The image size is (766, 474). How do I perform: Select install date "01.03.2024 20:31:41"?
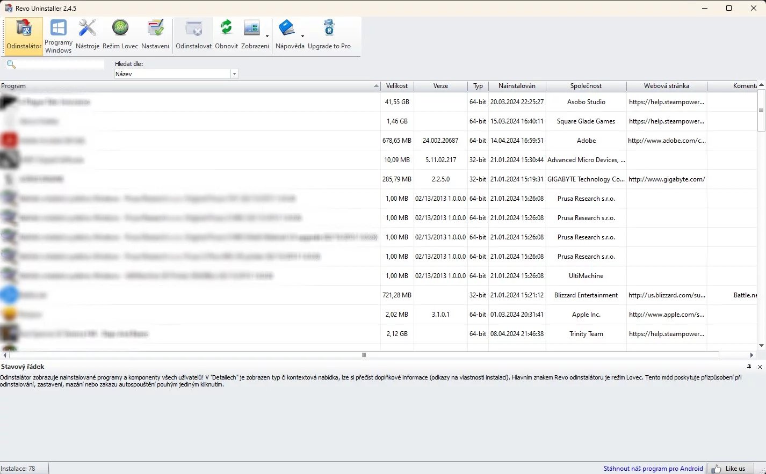point(517,315)
